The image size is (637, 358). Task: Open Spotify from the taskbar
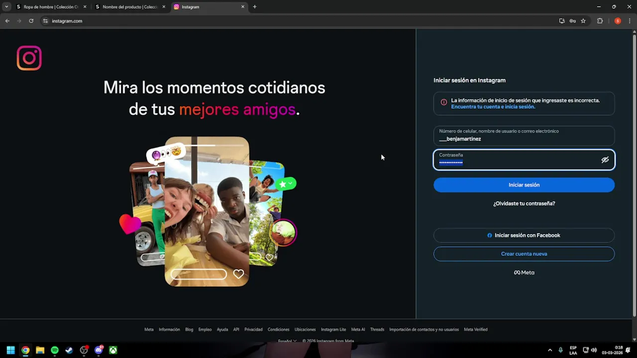(x=55, y=350)
